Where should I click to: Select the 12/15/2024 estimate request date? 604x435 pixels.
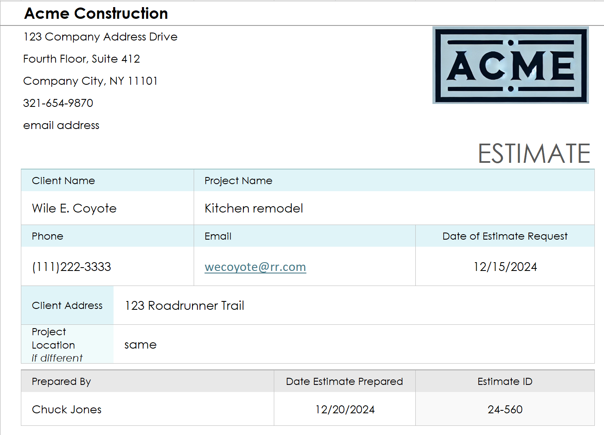click(x=505, y=267)
